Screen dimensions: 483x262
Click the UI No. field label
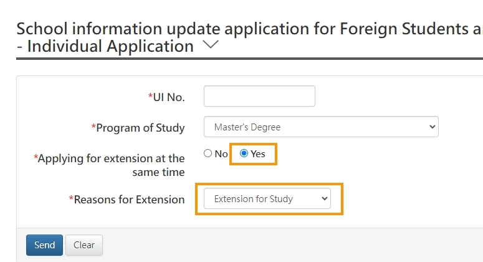coord(166,97)
